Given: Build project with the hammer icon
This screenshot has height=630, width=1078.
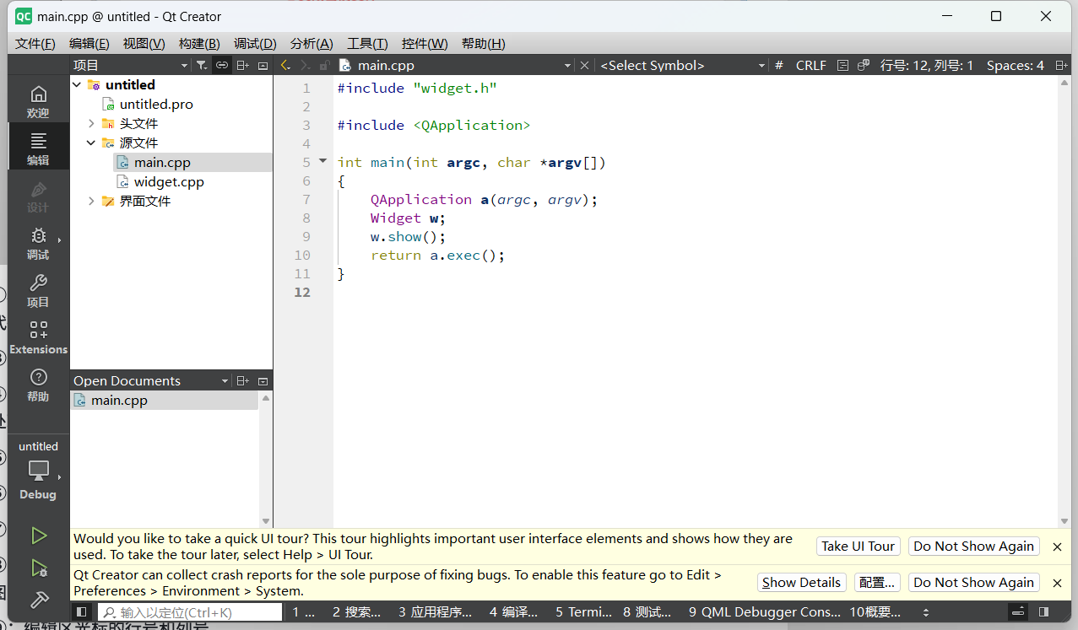Looking at the screenshot, I should pyautogui.click(x=39, y=599).
